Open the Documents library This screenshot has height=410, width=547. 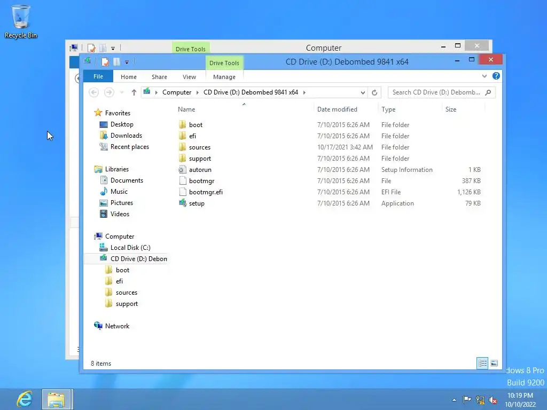click(x=127, y=180)
